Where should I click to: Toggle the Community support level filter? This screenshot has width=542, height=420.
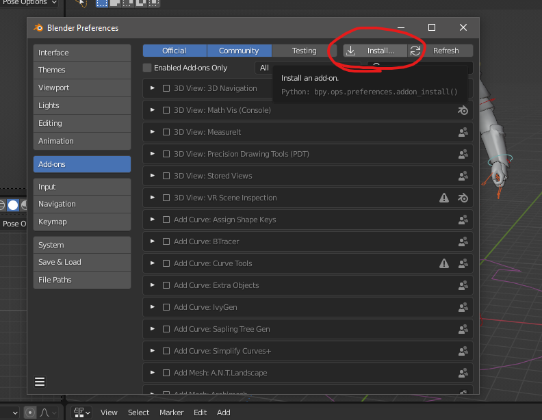point(240,51)
